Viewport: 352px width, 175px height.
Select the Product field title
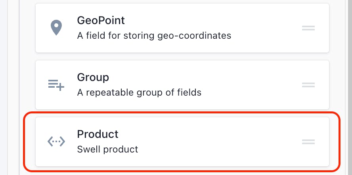tap(98, 134)
